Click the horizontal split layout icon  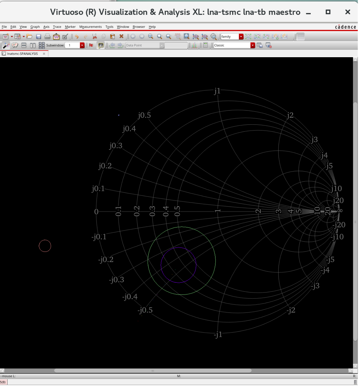(x=24, y=45)
